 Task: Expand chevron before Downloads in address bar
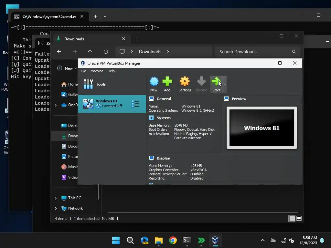[x=132, y=52]
